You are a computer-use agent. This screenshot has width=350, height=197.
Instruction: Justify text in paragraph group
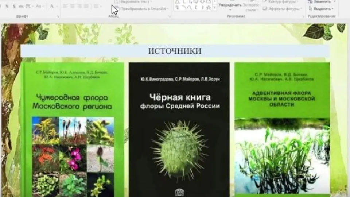(86, 6)
